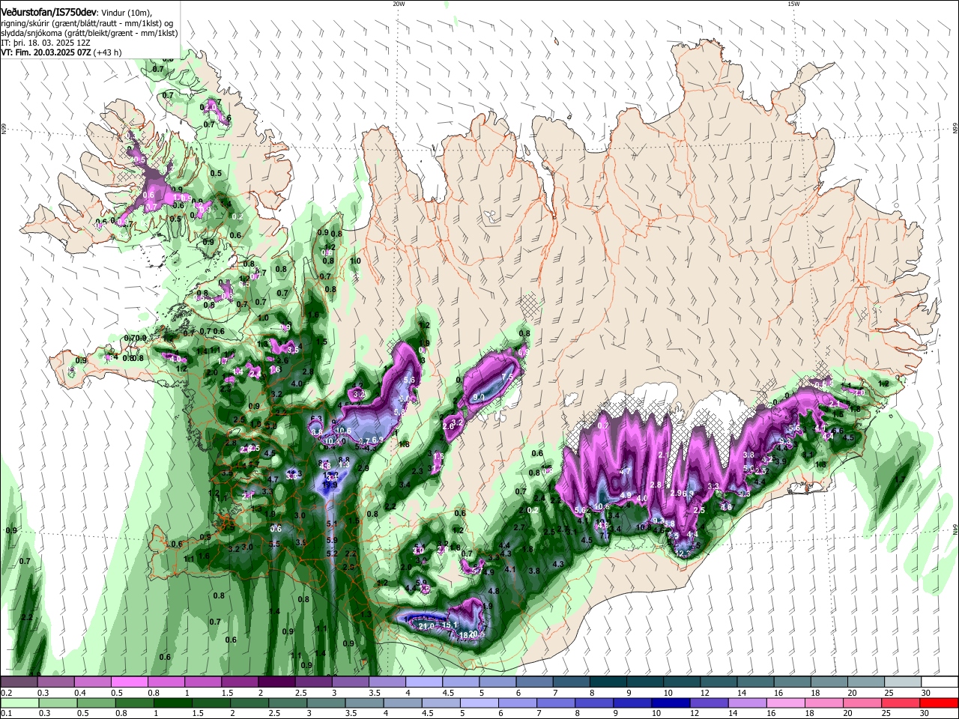Click the 10.6 precipitation value
This screenshot has width=959, height=719.
(x=343, y=431)
